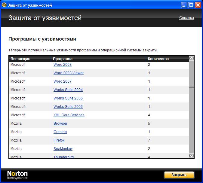203x183 pixels.
Task: Open the Word 2003 link
Action: click(63, 65)
